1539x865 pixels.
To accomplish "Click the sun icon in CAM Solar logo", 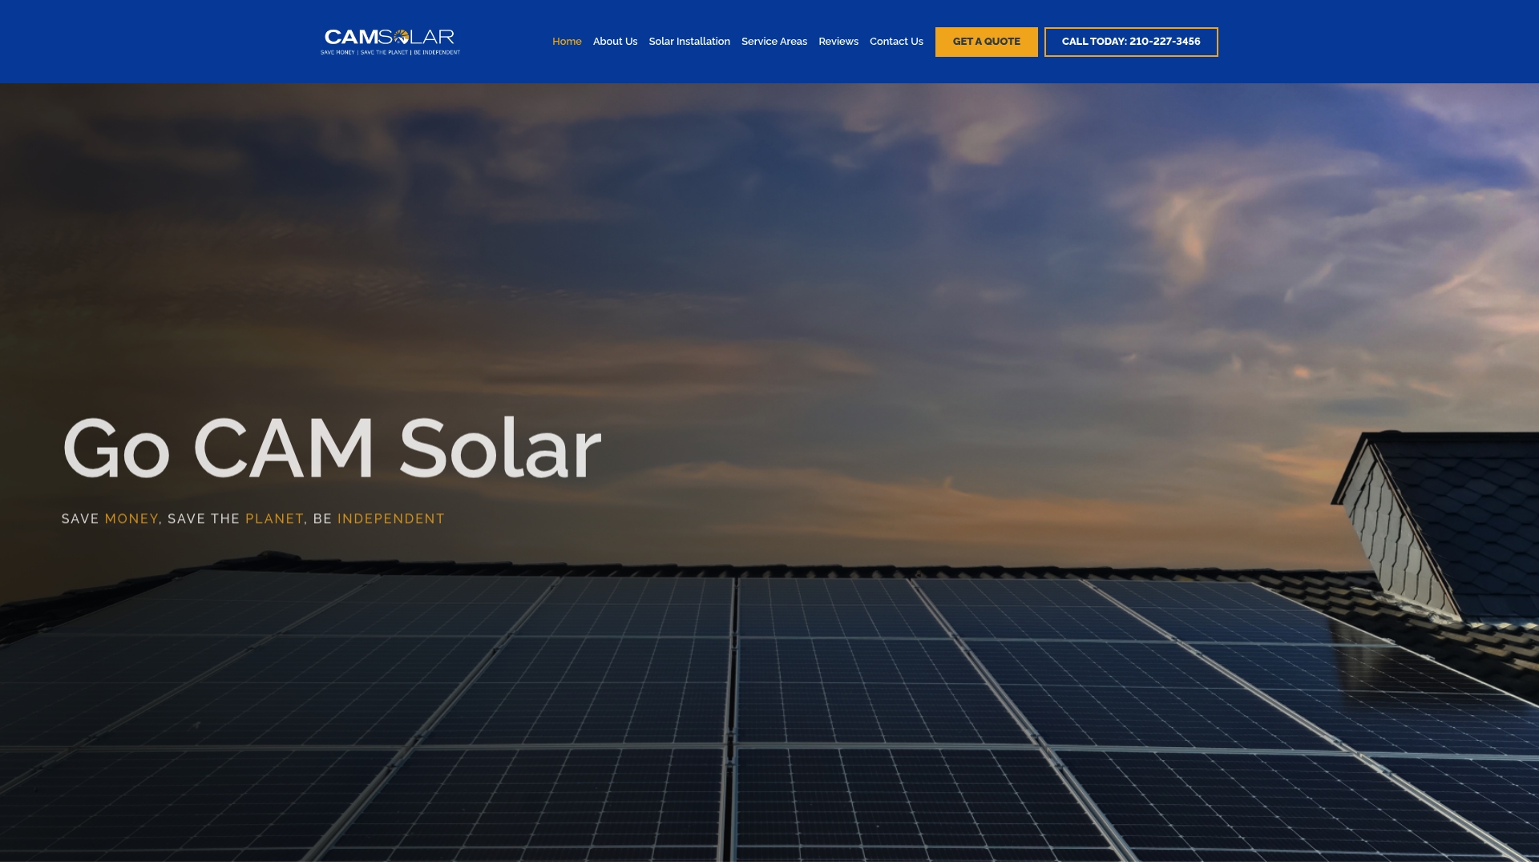I will 402,37.
